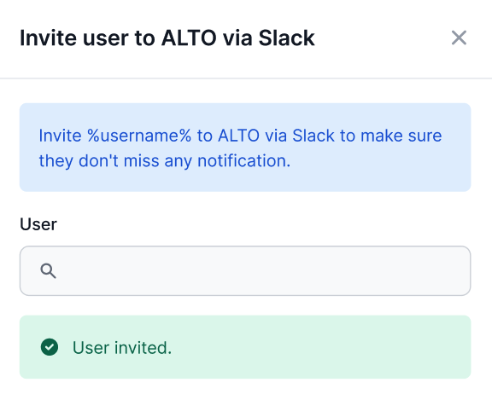Click the green success alert box

pyautogui.click(x=245, y=347)
